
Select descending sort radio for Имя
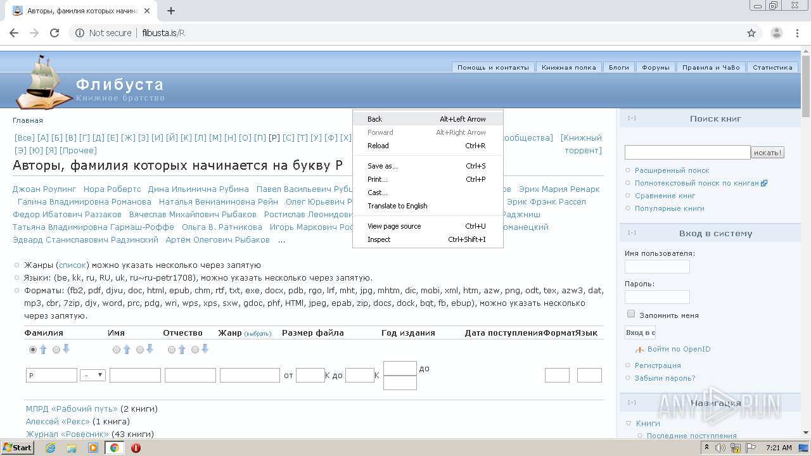140,350
